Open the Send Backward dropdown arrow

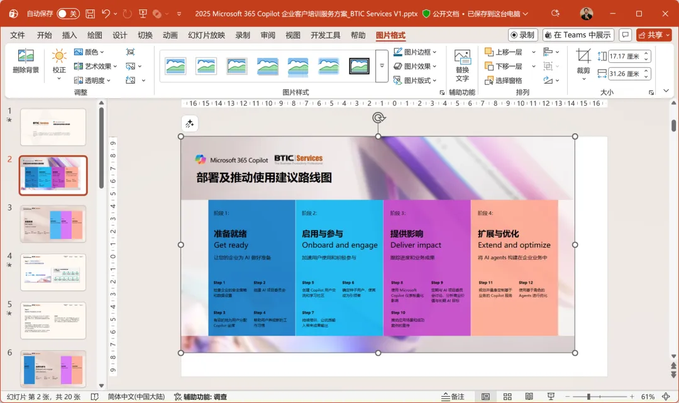pyautogui.click(x=534, y=66)
